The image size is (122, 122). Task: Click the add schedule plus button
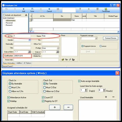pos(55,107)
